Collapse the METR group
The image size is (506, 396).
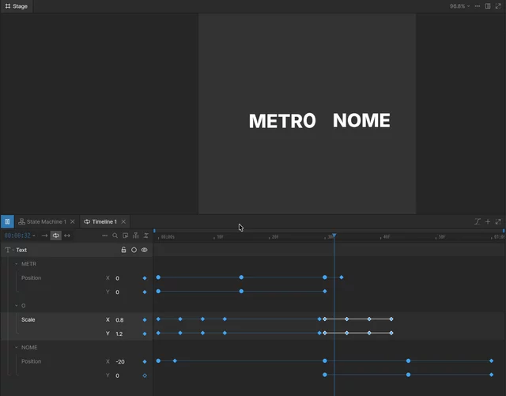click(x=17, y=264)
